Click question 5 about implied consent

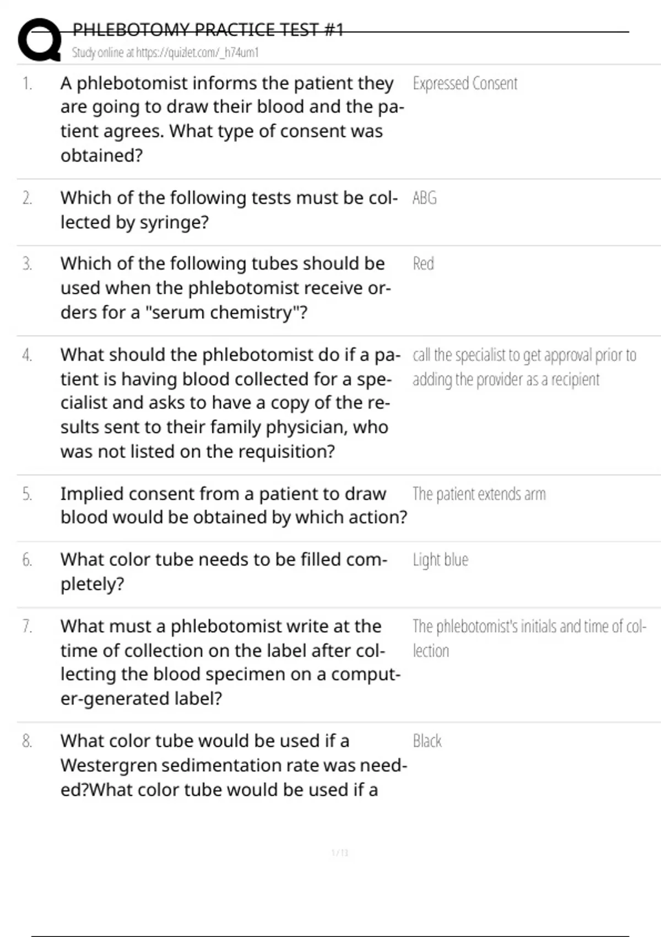pos(234,505)
